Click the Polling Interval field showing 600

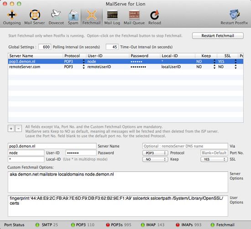[x=45, y=47]
